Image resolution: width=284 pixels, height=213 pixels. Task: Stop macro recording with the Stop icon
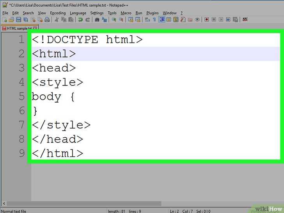[x=214, y=20]
